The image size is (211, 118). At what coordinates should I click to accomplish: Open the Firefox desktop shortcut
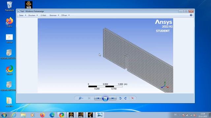pos(10,22)
